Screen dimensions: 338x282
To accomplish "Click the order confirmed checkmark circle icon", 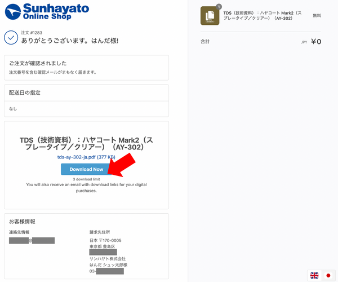I will [x=11, y=38].
